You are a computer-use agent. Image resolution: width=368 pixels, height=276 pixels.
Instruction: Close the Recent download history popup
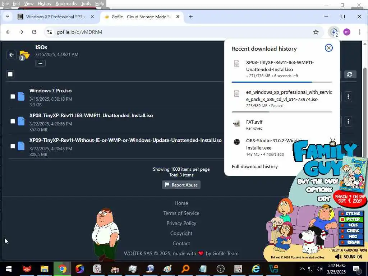pos(328,48)
